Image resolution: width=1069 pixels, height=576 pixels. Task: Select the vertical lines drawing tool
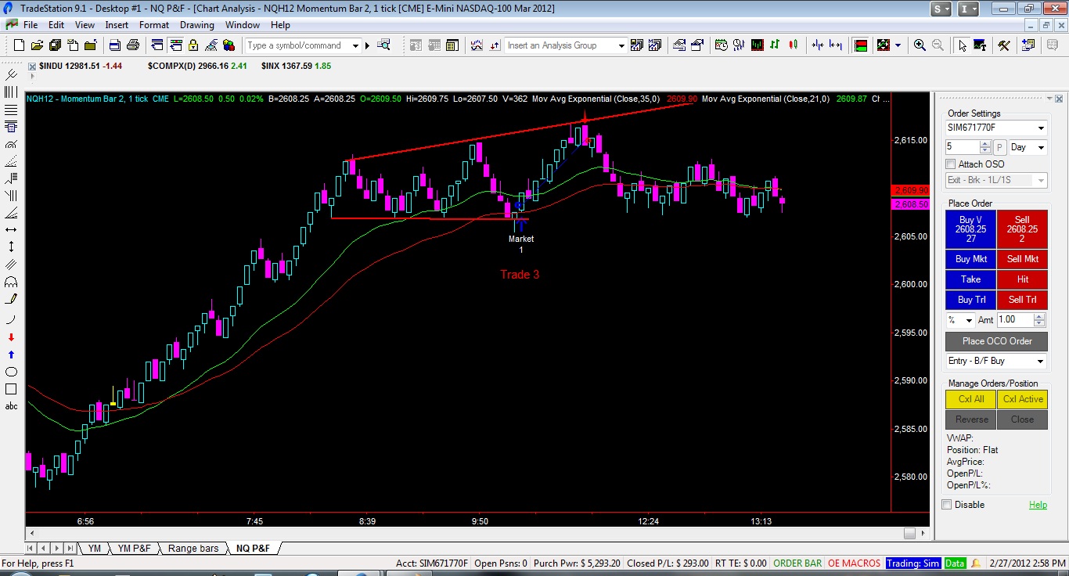click(11, 92)
